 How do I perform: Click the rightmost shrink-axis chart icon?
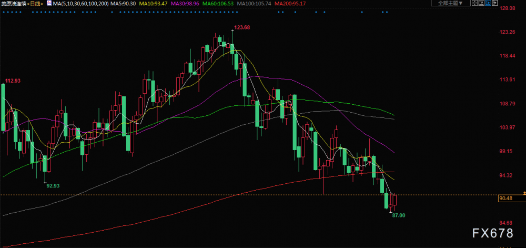click(x=495, y=3)
